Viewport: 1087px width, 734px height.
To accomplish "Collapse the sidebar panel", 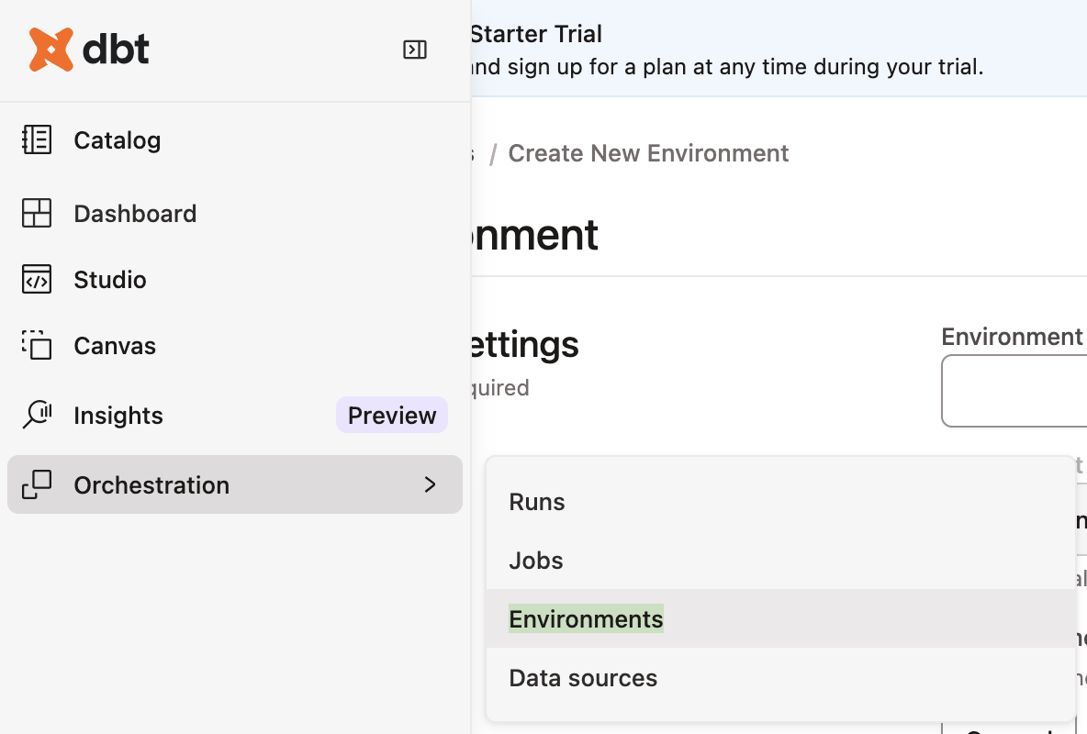I will [x=415, y=50].
